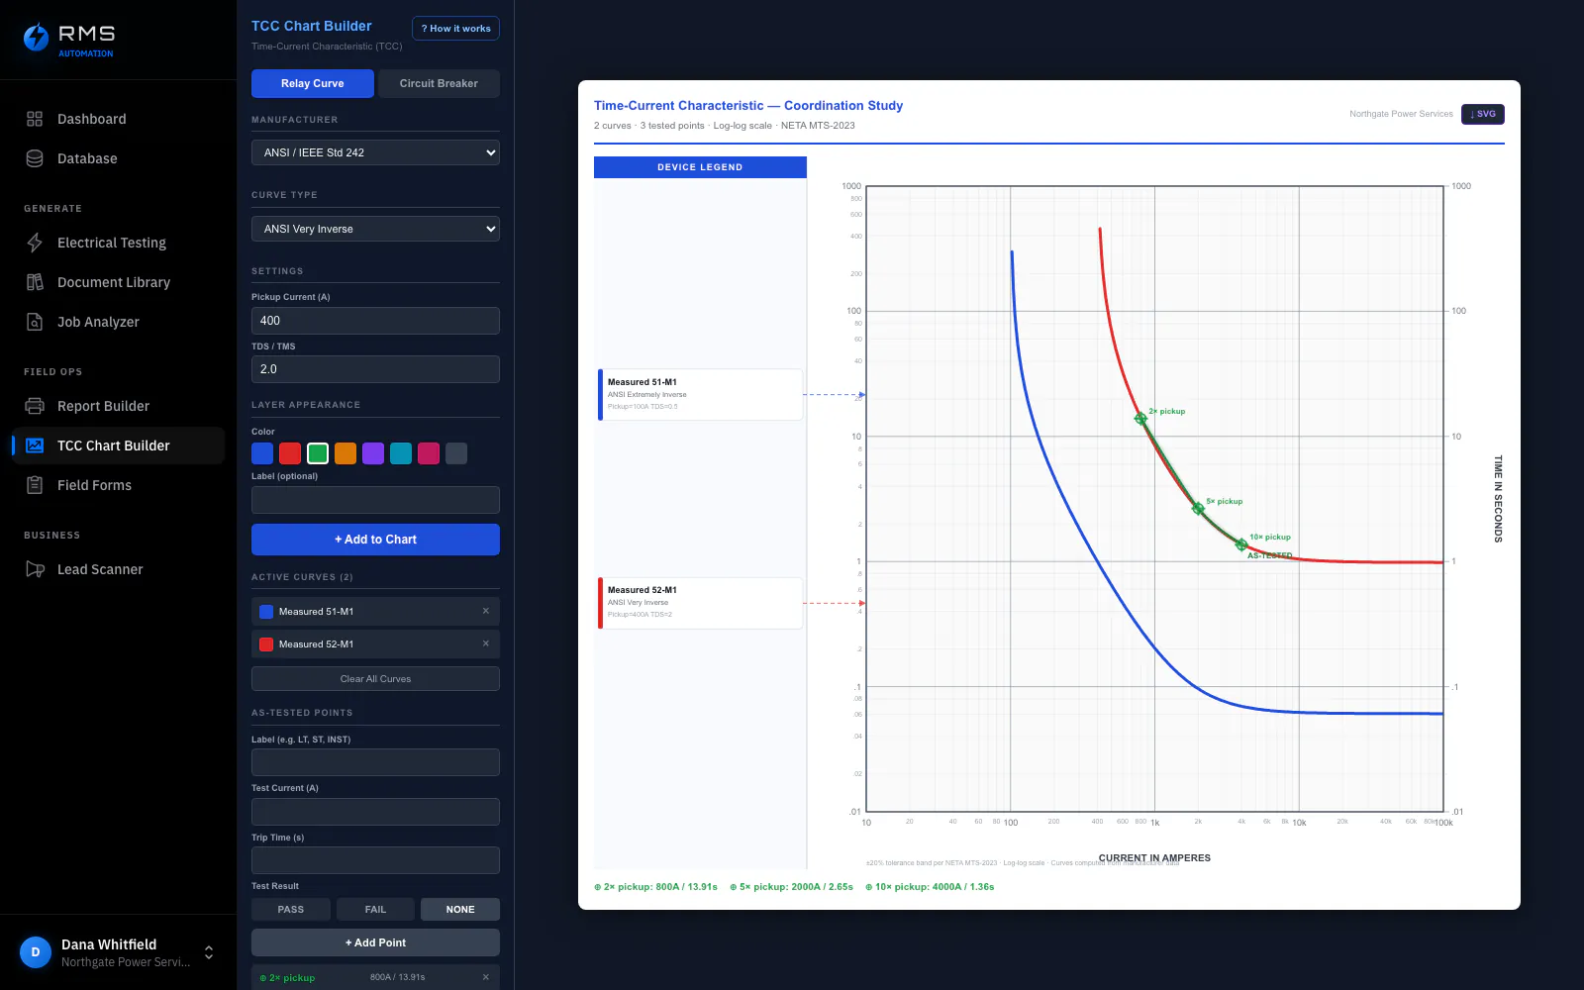Open the Database page
Image resolution: width=1584 pixels, height=990 pixels.
coord(118,158)
